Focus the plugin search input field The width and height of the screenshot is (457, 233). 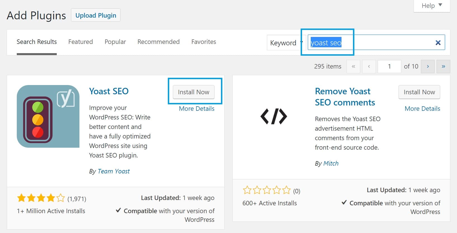click(x=376, y=43)
